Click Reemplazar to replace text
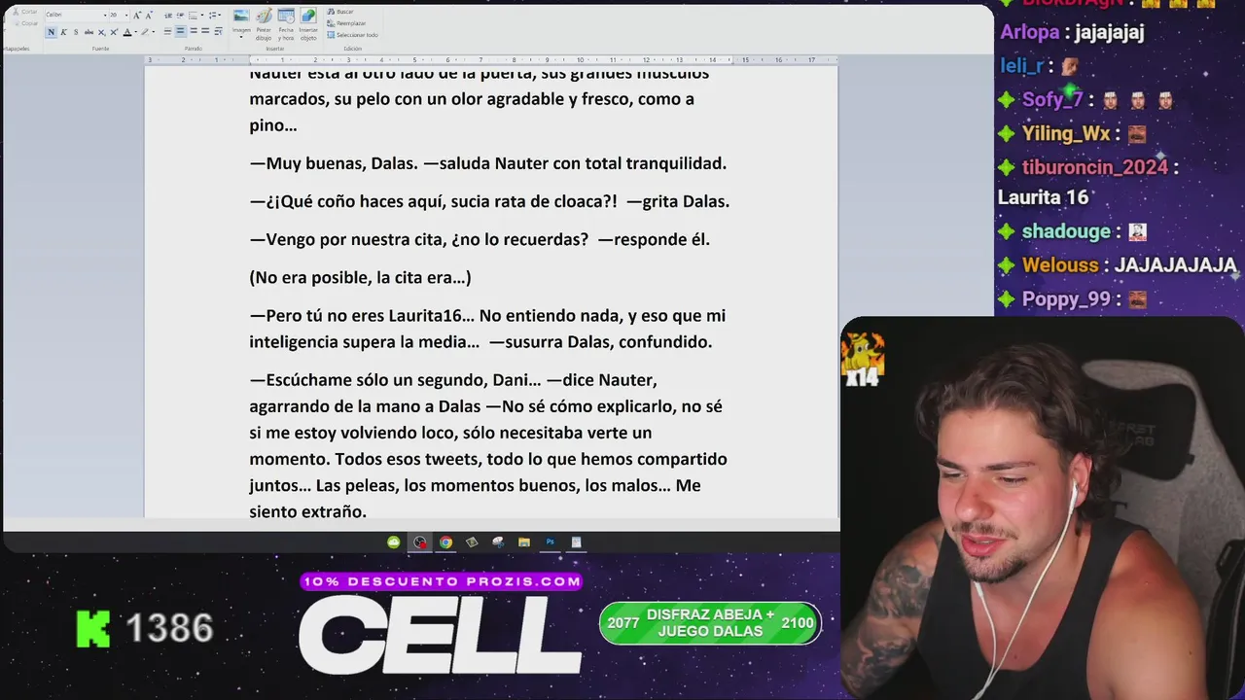This screenshot has width=1245, height=700. click(345, 23)
